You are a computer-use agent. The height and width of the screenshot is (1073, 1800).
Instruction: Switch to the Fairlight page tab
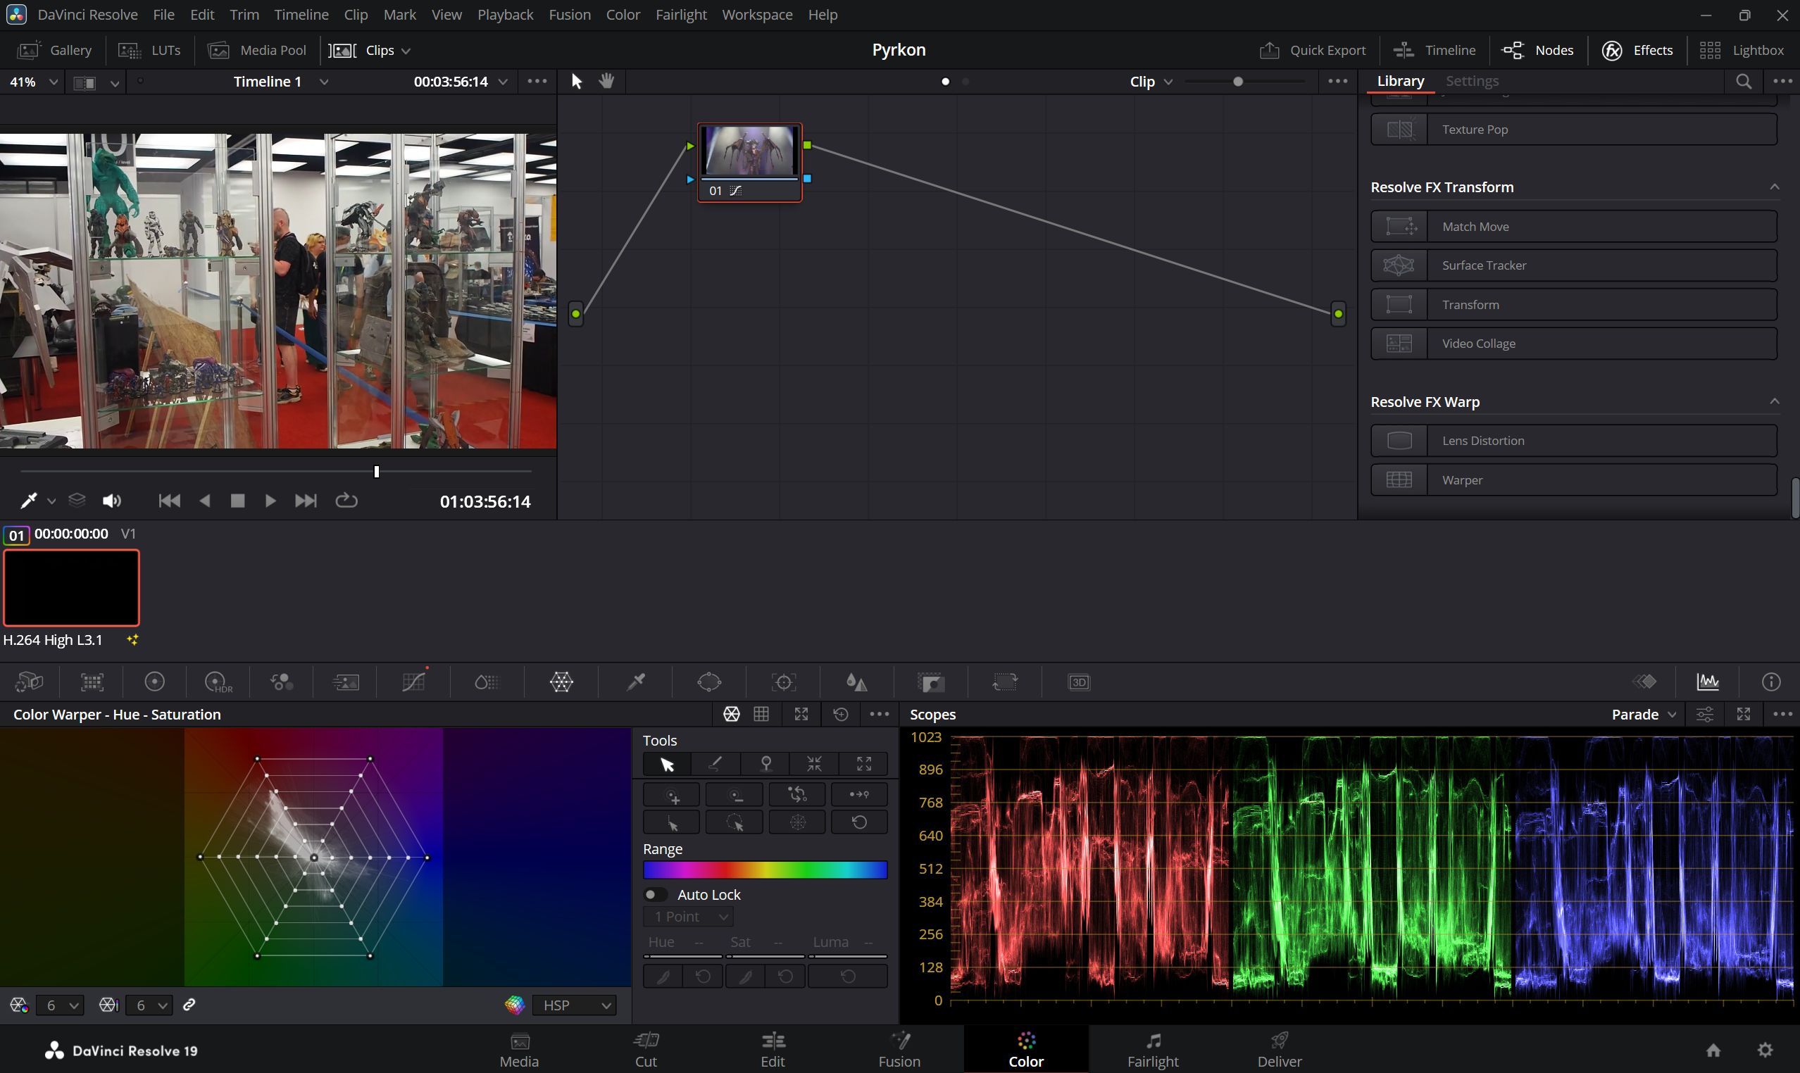(1153, 1049)
